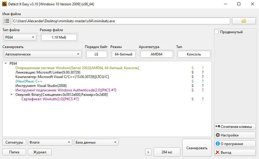Open Сочетания клавиш shortcuts

[x=235, y=127]
